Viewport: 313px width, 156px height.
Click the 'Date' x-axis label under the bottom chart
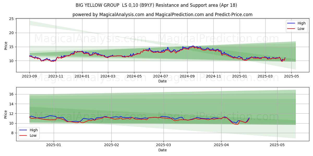pos(162,150)
